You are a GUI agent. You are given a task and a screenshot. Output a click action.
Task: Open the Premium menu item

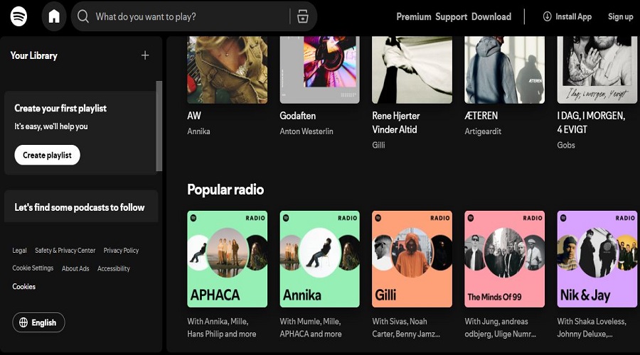(414, 16)
